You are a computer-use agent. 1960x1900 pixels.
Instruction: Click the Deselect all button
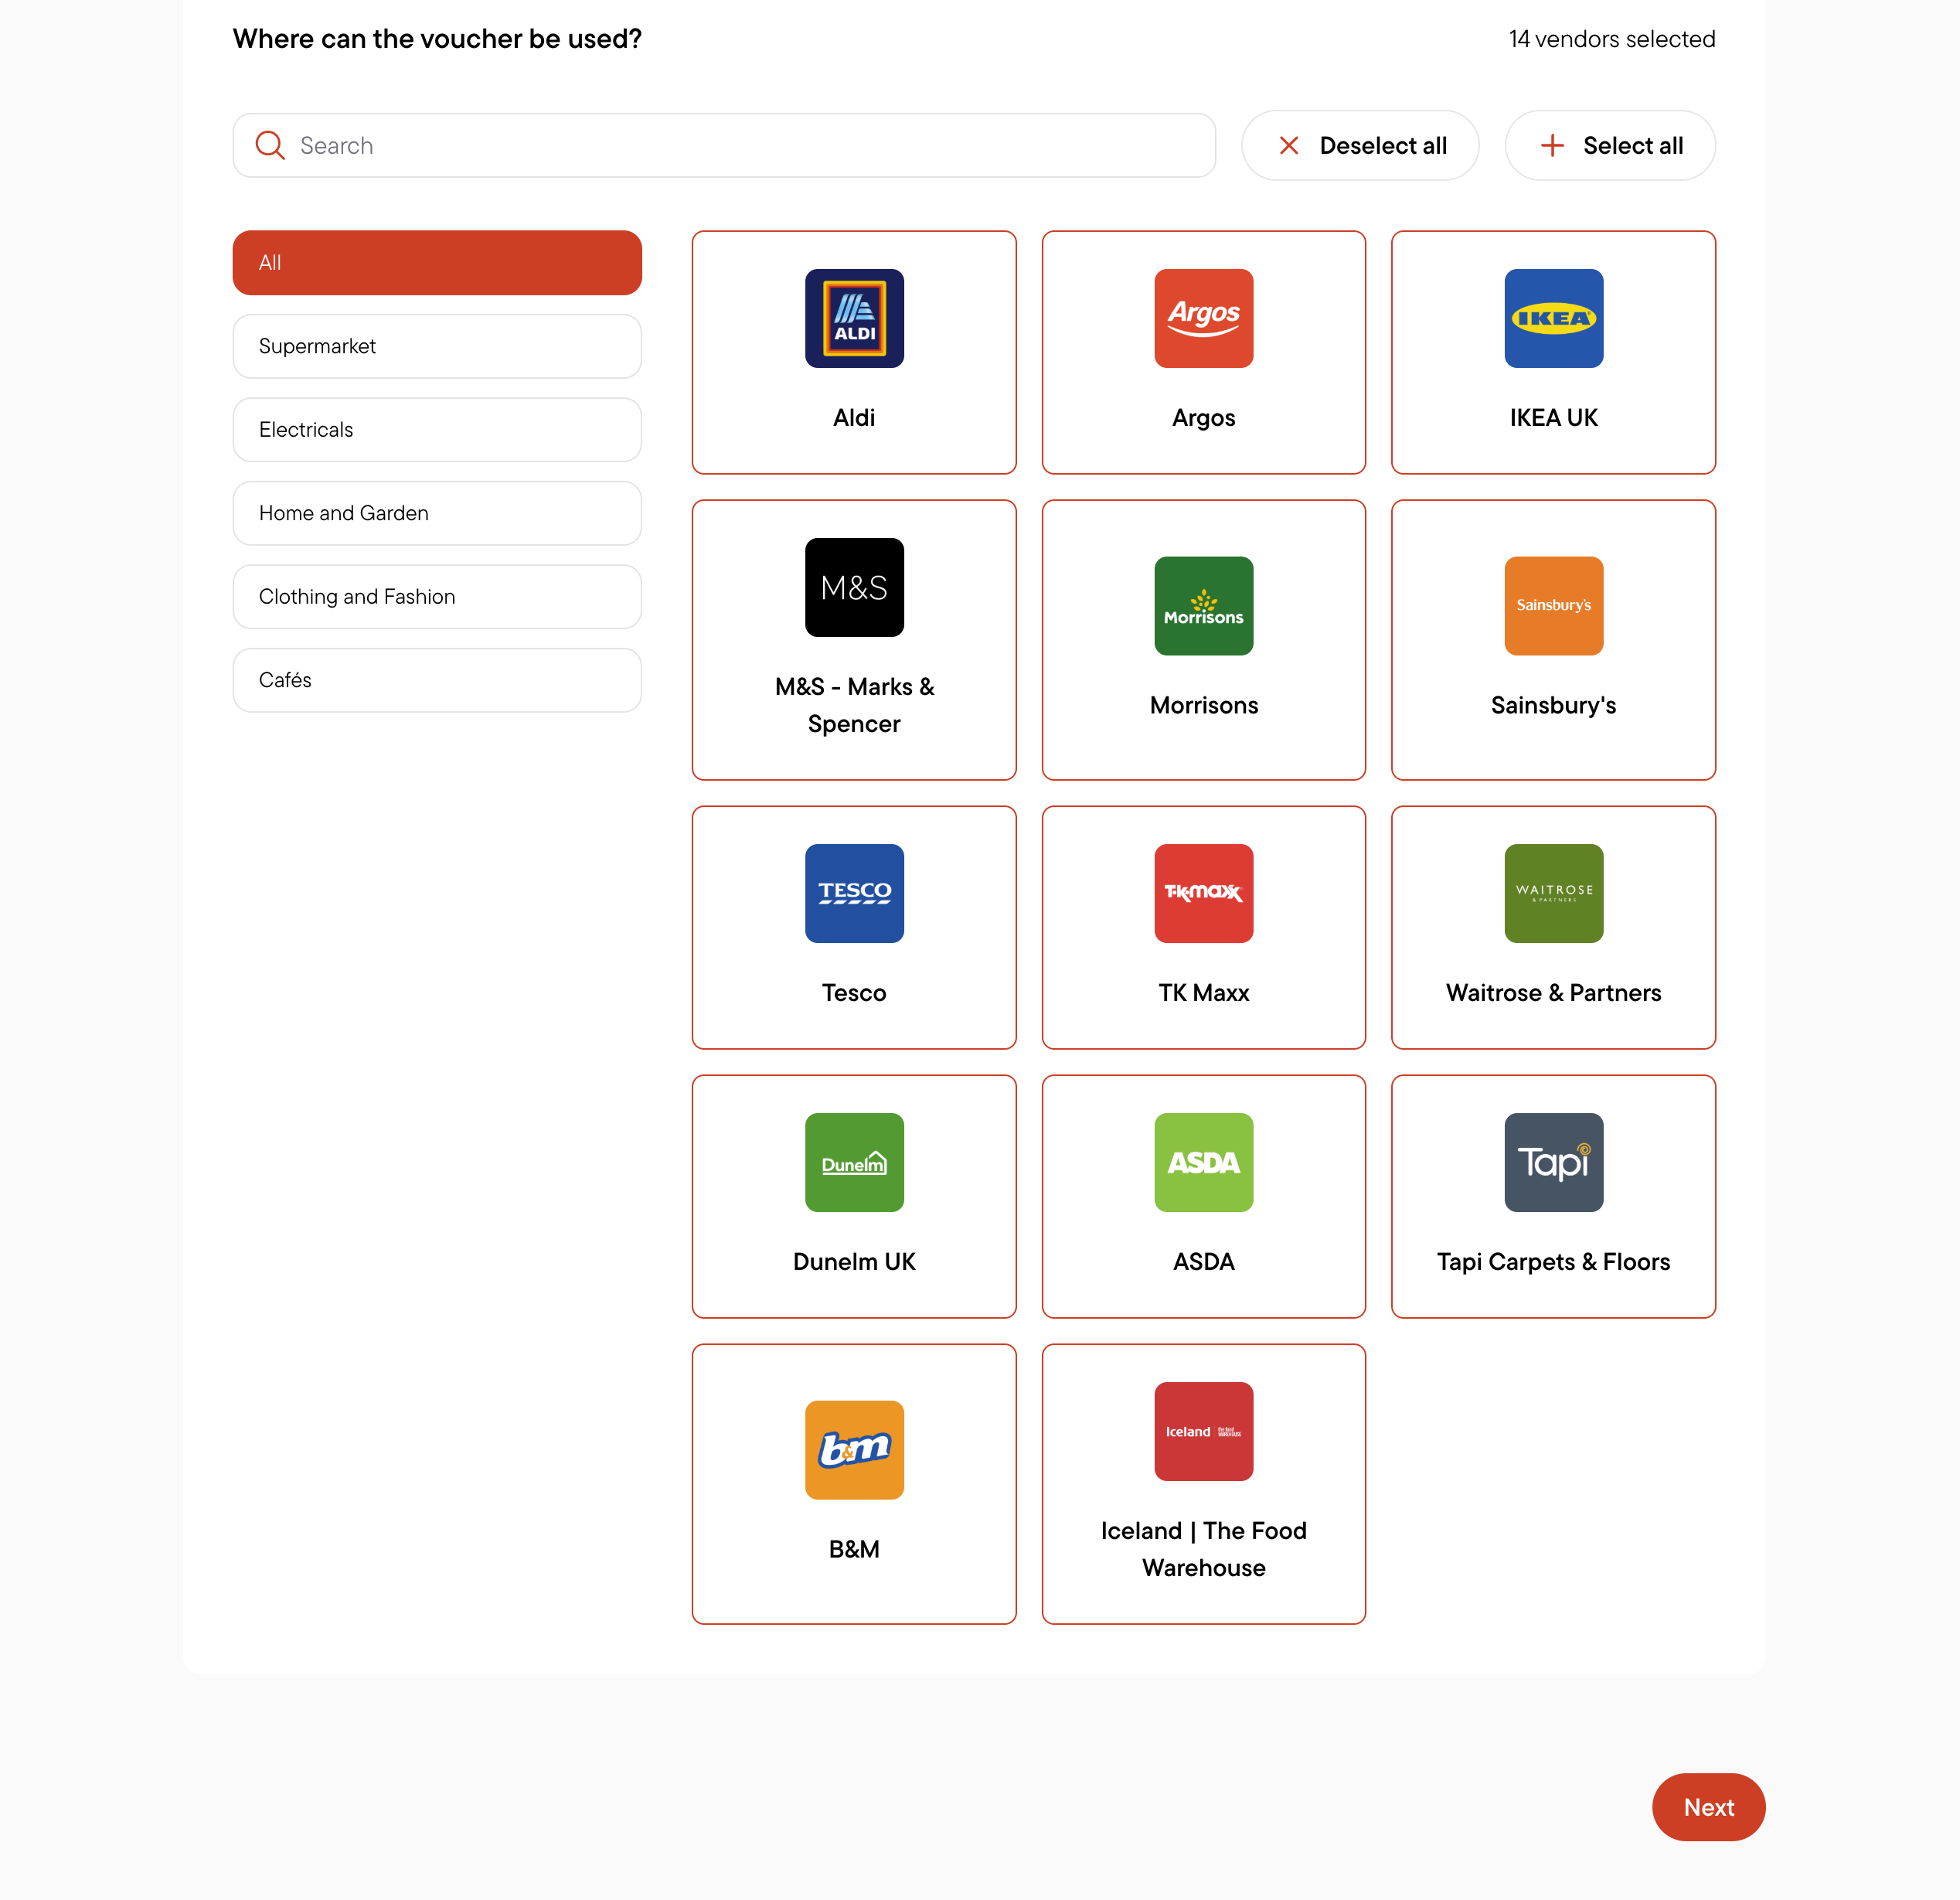click(1360, 145)
